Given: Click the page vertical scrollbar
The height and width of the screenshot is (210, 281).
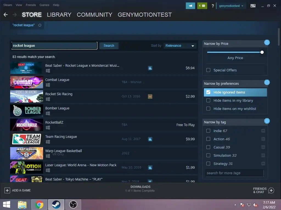Looking at the screenshot, I should coord(279,37).
